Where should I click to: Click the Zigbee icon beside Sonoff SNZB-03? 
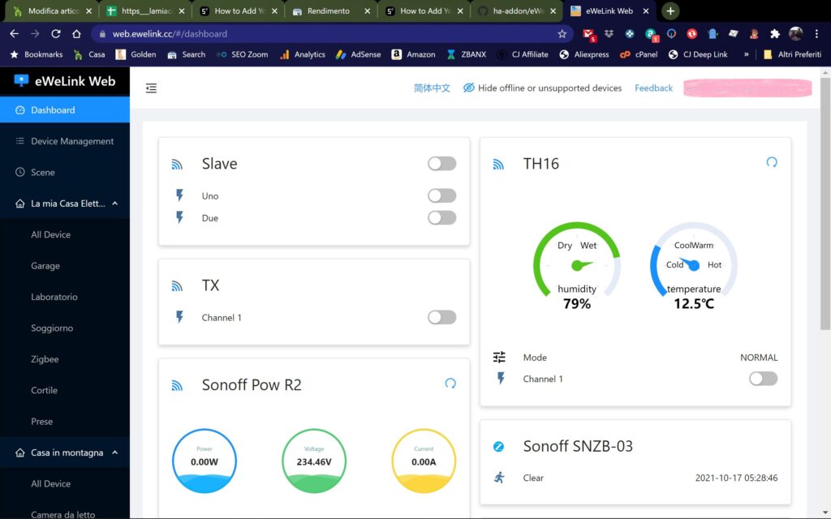(x=499, y=447)
